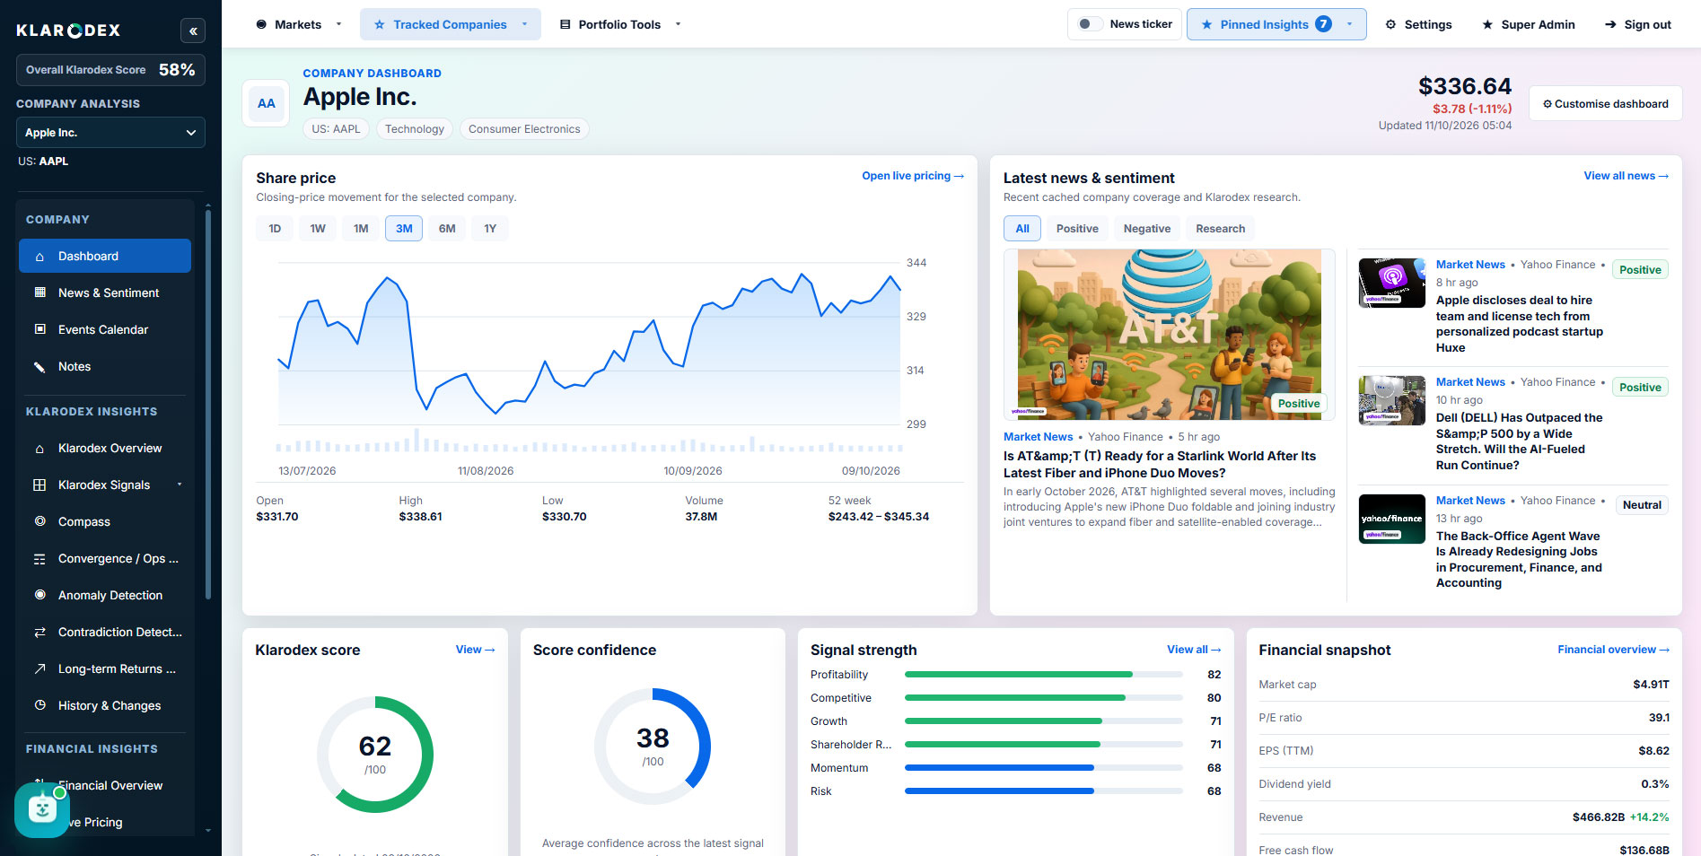Click the History & Changes clock icon
Viewport: 1701px width, 856px height.
pos(39,705)
